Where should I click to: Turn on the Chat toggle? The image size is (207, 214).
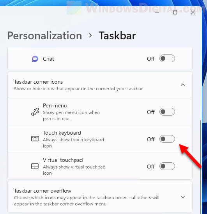(167, 58)
